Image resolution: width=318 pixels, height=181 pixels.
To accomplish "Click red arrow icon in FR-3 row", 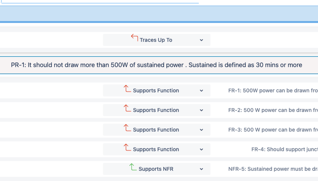I will click(128, 128).
